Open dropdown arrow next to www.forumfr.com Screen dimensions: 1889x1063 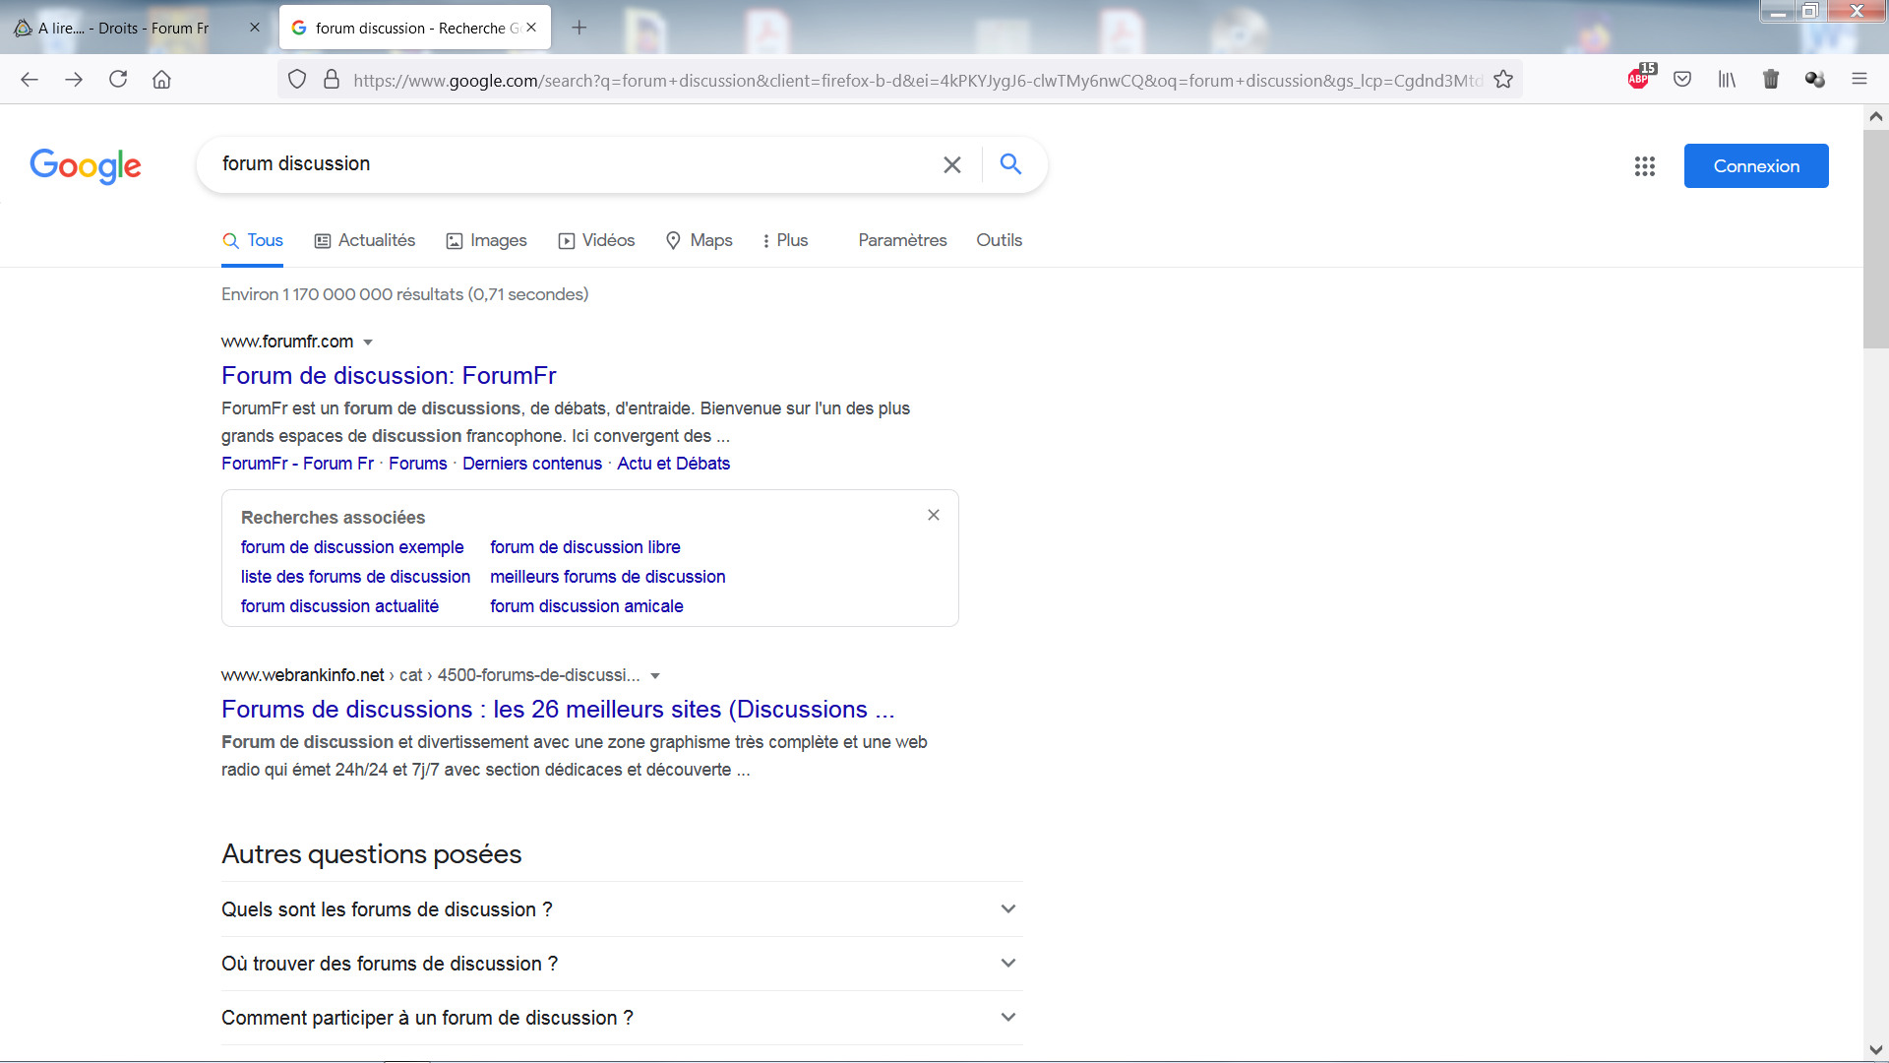tap(368, 343)
